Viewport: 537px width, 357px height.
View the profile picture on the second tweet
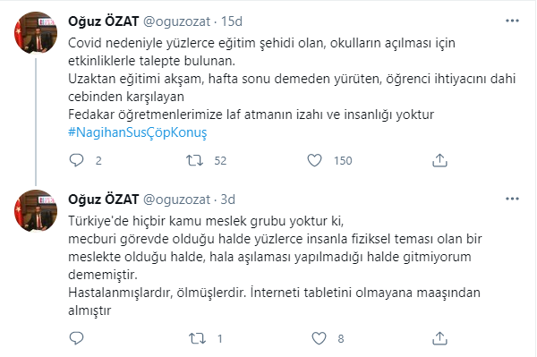pos(36,211)
